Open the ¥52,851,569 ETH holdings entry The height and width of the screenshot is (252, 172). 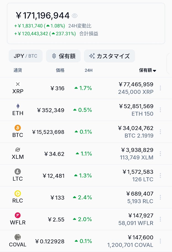tap(136, 110)
